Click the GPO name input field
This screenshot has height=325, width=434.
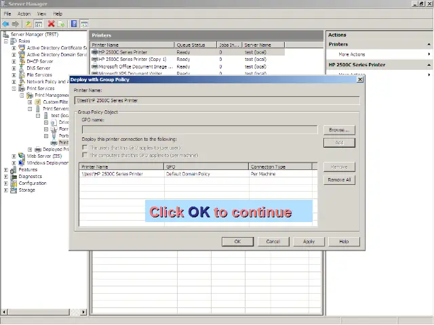click(199, 129)
